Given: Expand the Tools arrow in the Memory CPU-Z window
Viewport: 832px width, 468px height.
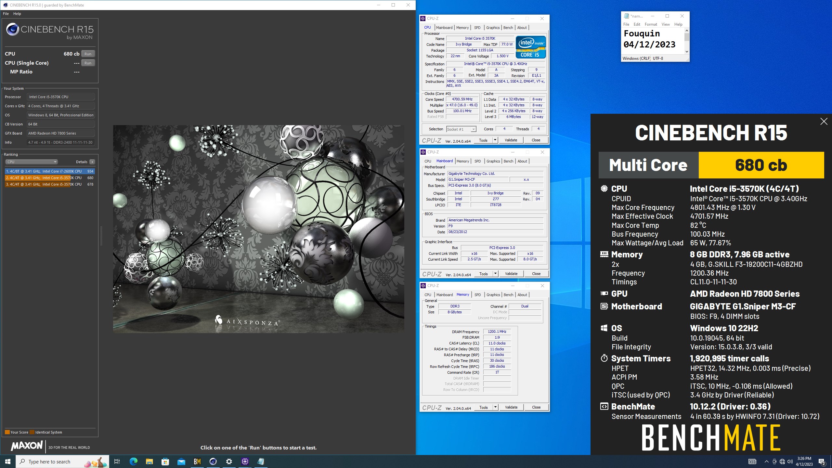Looking at the screenshot, I should point(495,408).
